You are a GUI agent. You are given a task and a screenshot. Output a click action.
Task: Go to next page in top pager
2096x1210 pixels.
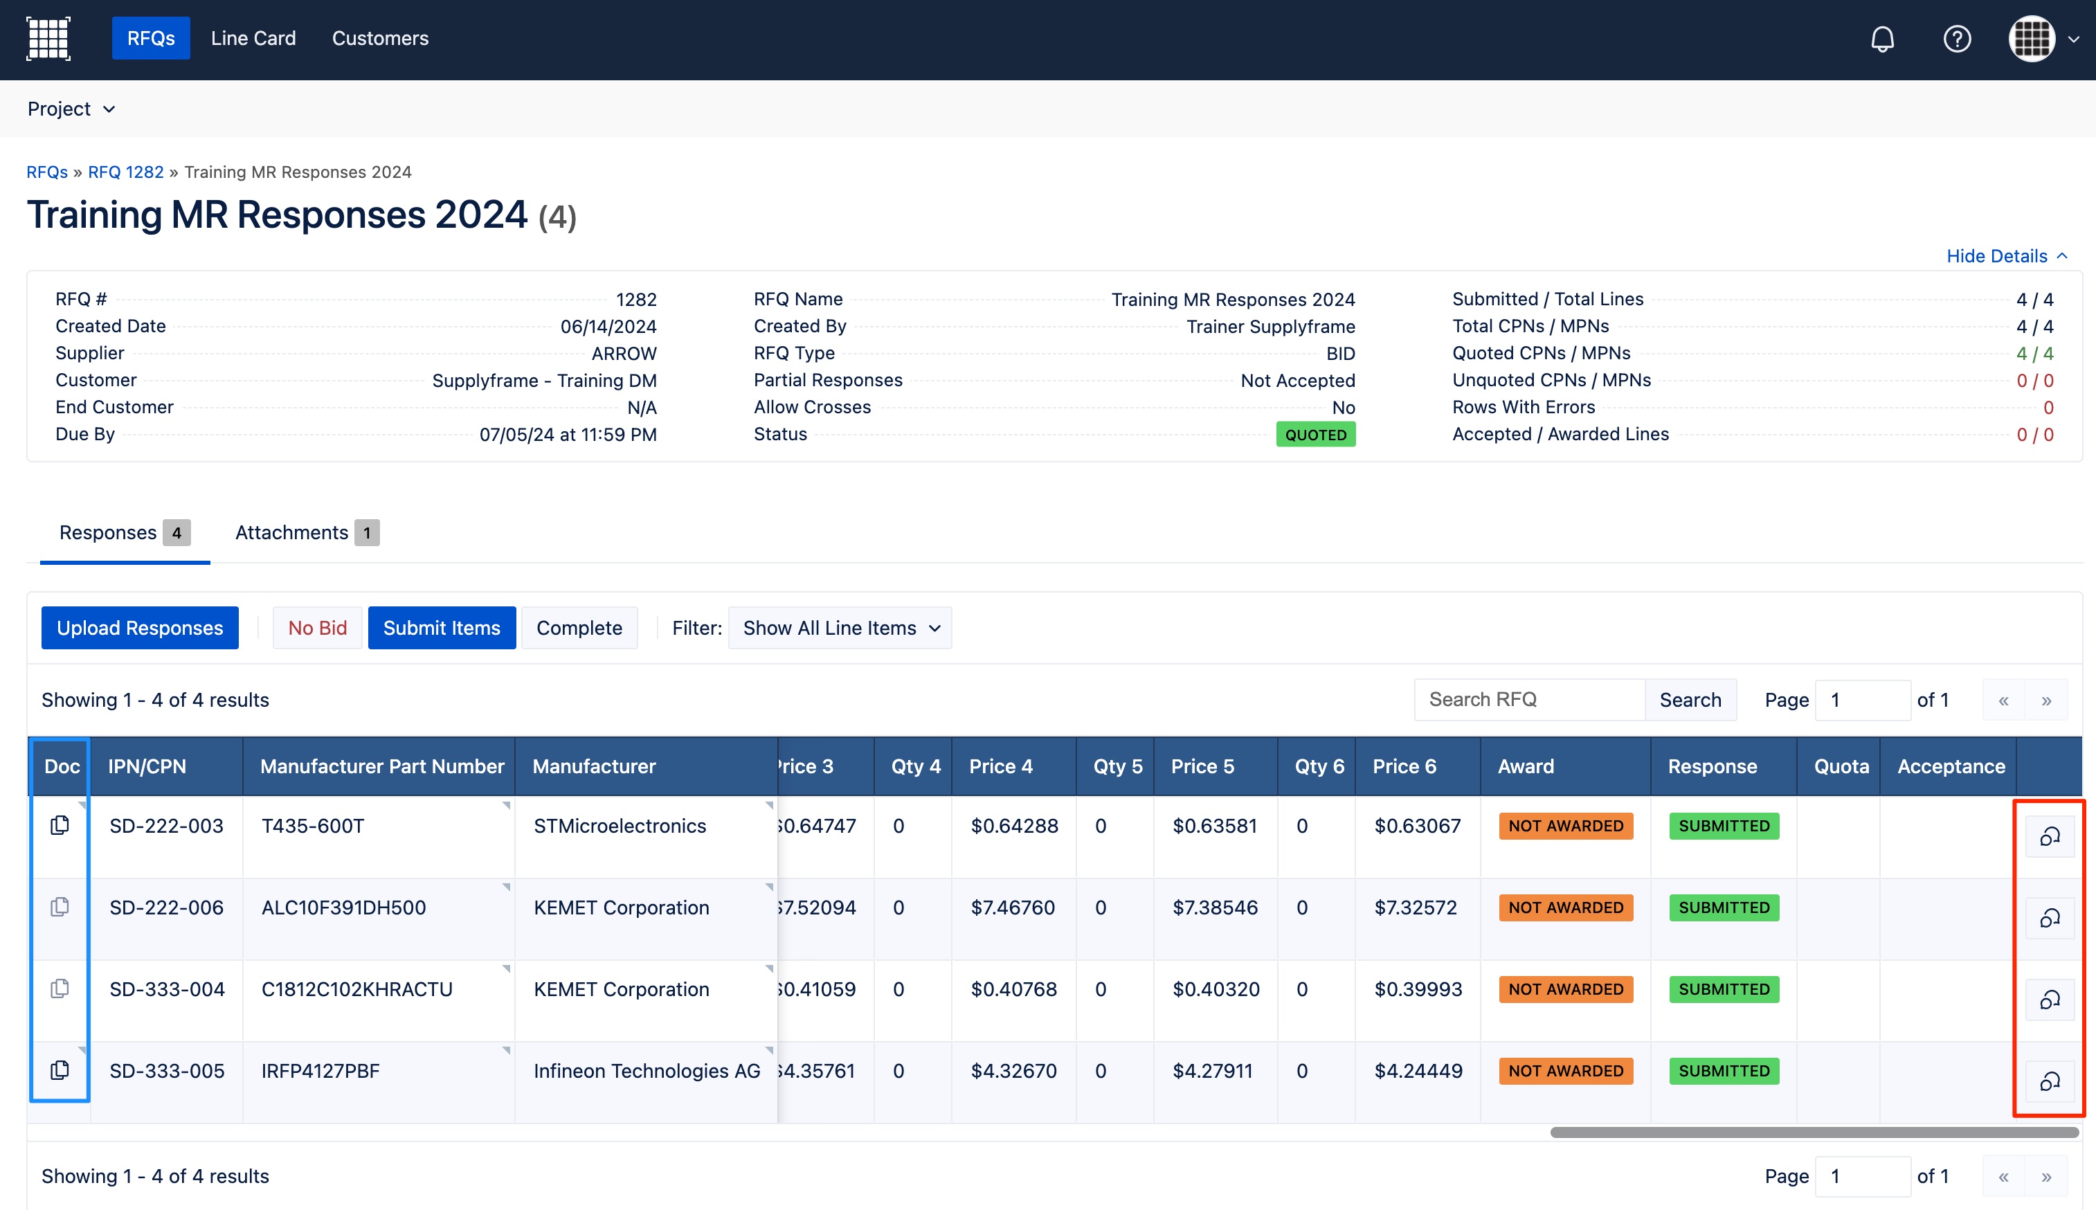(x=2046, y=700)
